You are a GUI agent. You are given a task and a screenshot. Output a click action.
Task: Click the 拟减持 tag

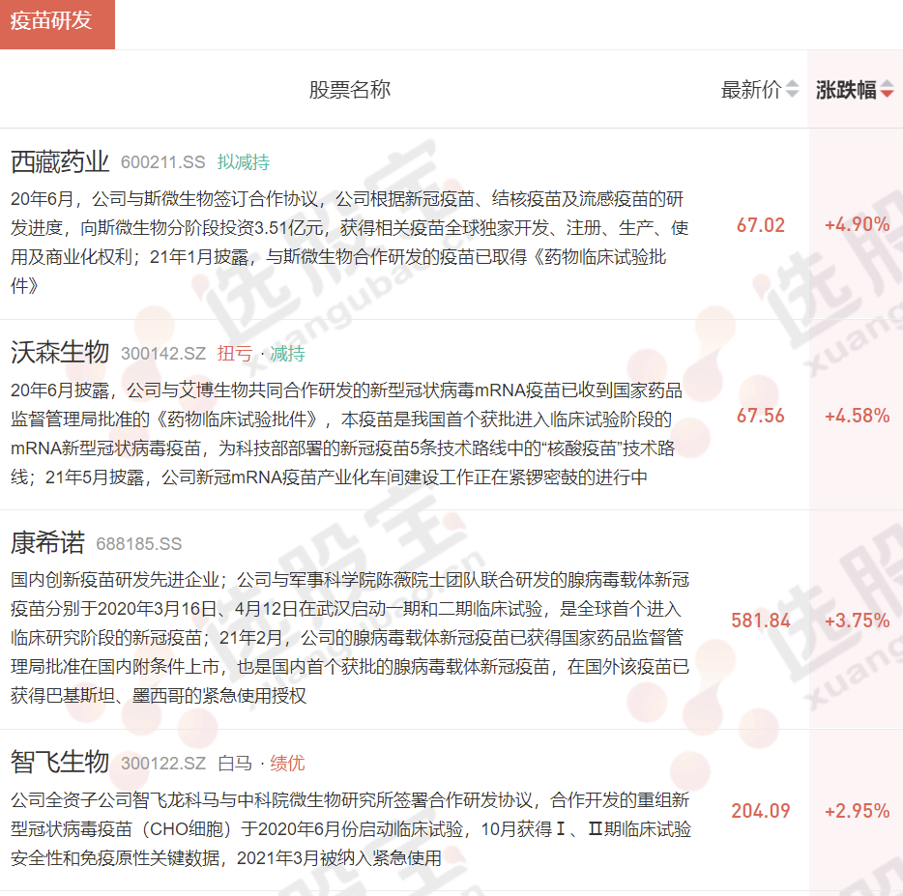(244, 162)
